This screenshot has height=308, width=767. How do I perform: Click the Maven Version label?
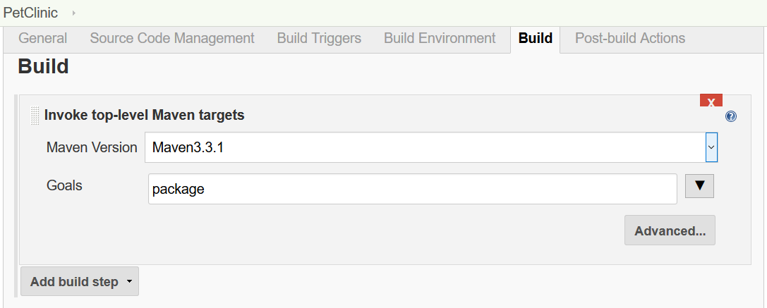click(92, 147)
